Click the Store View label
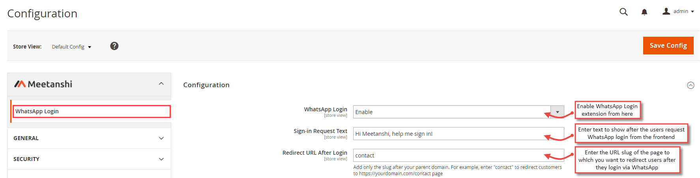700x178 pixels. coord(27,47)
